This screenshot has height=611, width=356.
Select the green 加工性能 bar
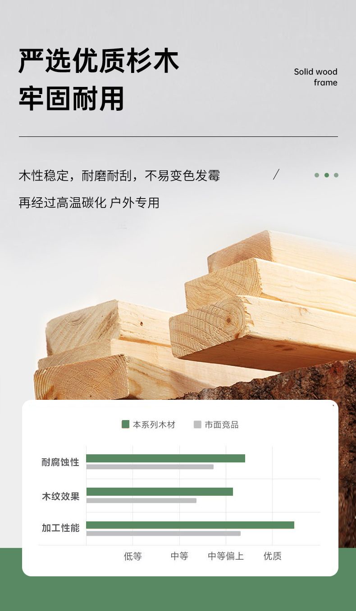tap(190, 525)
